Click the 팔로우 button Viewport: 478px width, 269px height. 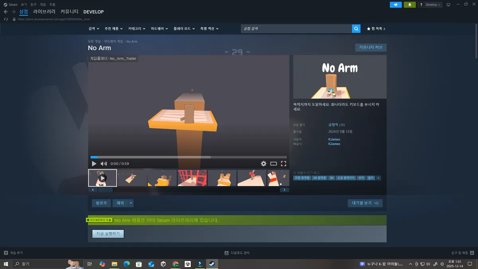pos(102,203)
